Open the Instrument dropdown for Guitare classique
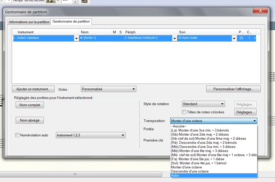 [x=76, y=38]
